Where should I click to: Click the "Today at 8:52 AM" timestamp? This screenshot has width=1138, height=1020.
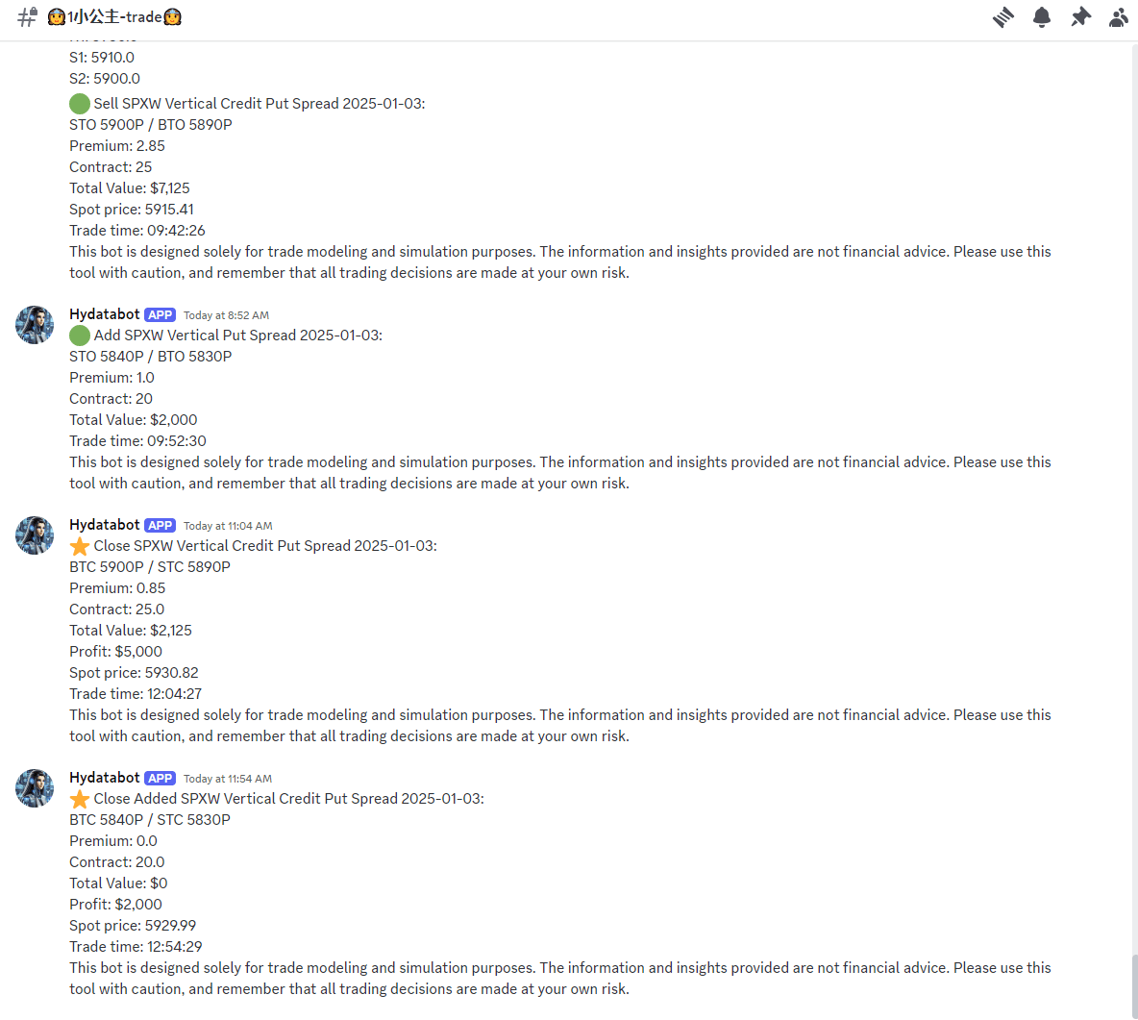pyautogui.click(x=226, y=315)
